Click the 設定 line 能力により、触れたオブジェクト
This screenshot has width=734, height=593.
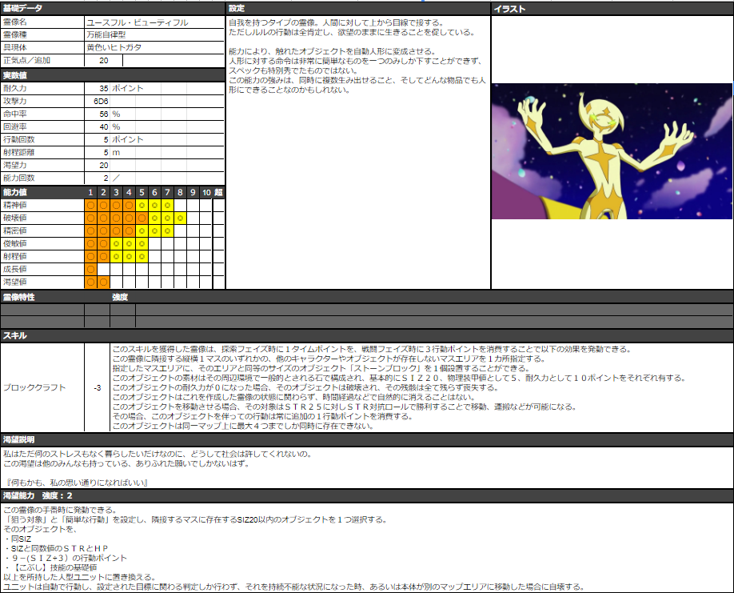[x=333, y=51]
